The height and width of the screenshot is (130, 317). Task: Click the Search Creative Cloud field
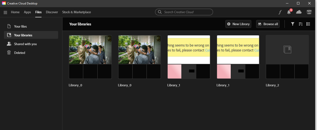coord(184,12)
